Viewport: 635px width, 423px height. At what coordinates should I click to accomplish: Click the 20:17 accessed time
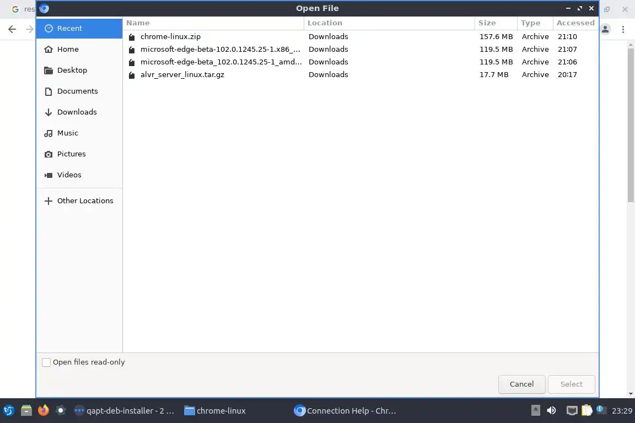click(567, 75)
